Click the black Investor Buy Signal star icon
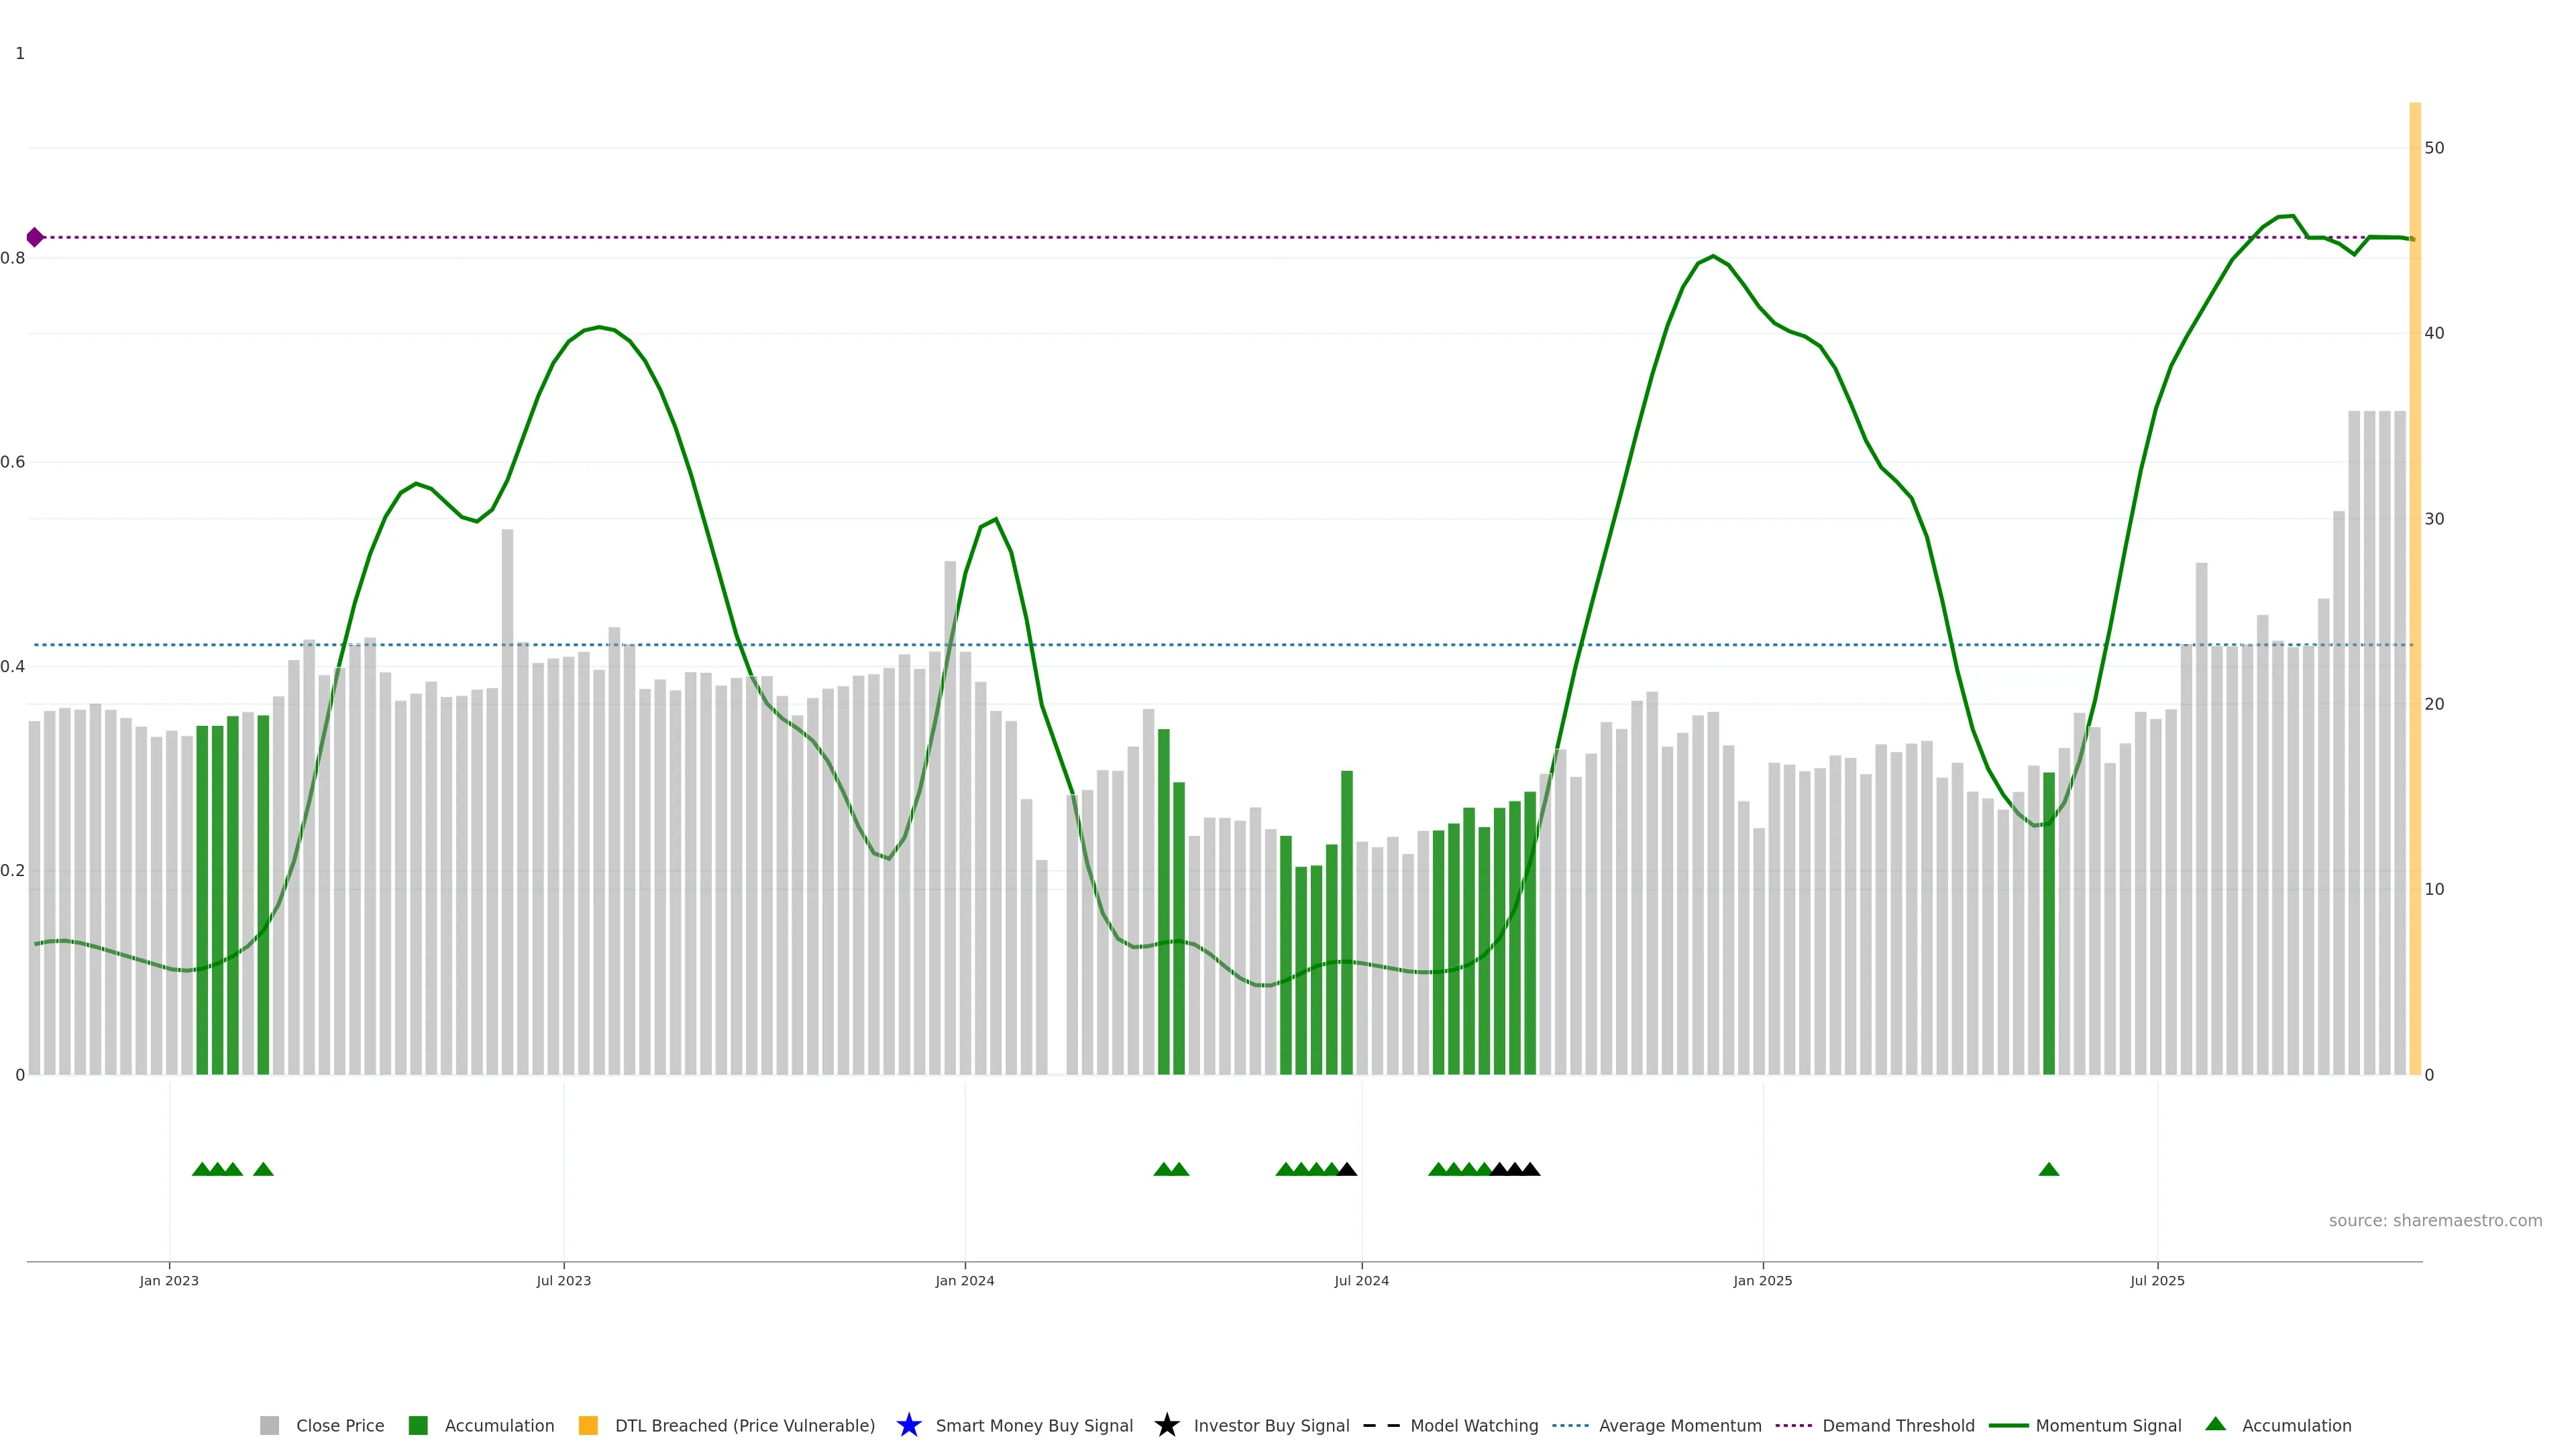Screen dimensions: 2576x1449 click(1167, 1426)
